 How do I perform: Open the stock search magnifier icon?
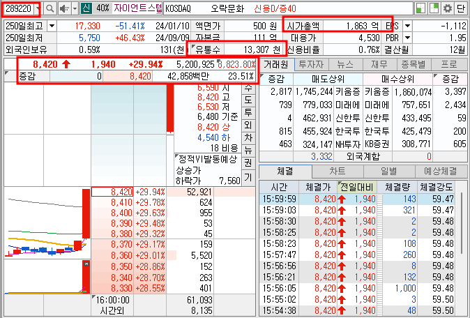[x=50, y=8]
